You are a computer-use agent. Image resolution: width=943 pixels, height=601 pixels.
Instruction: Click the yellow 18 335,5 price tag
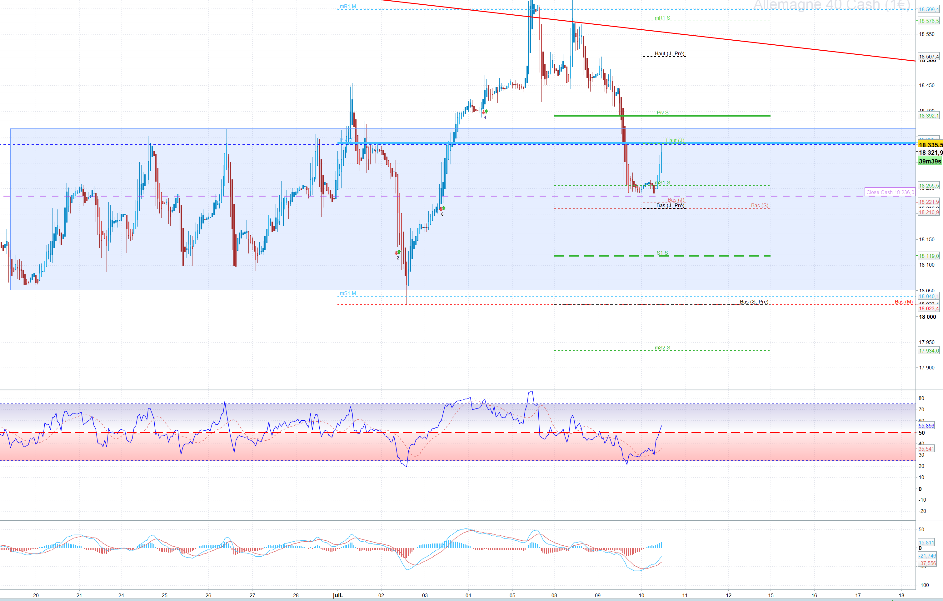pos(930,145)
